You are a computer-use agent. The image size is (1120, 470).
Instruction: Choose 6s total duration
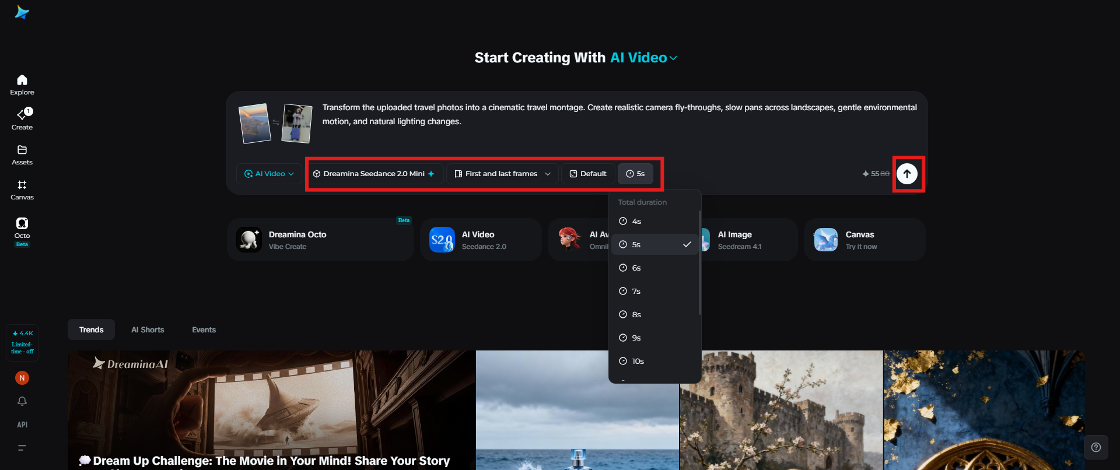pos(654,268)
